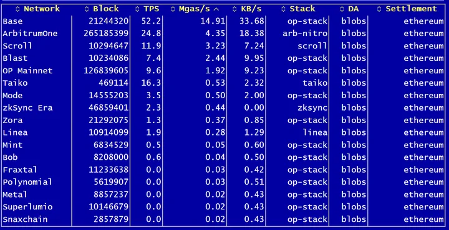The image size is (449, 230).
Task: Select the Base network row
Action: 223,21
